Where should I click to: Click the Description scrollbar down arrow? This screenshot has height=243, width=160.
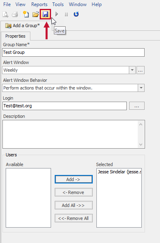(141, 145)
